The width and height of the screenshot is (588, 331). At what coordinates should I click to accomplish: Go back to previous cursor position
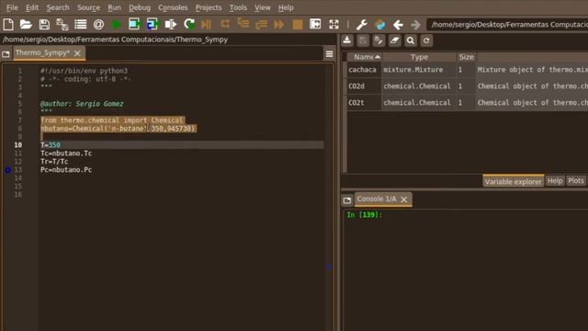pyautogui.click(x=398, y=25)
